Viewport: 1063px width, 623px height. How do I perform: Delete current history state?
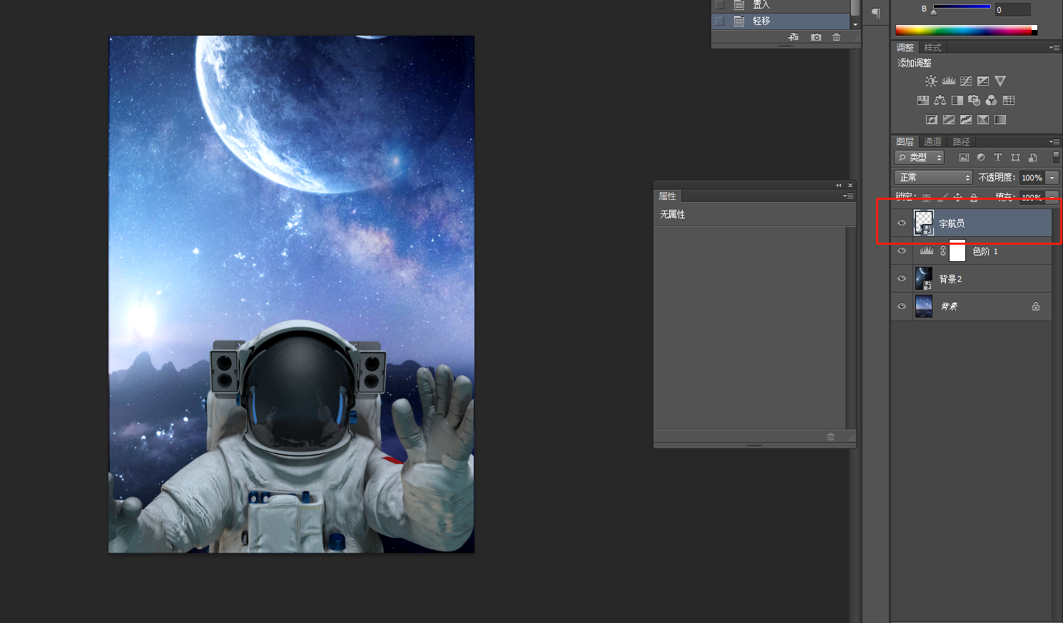[x=836, y=37]
